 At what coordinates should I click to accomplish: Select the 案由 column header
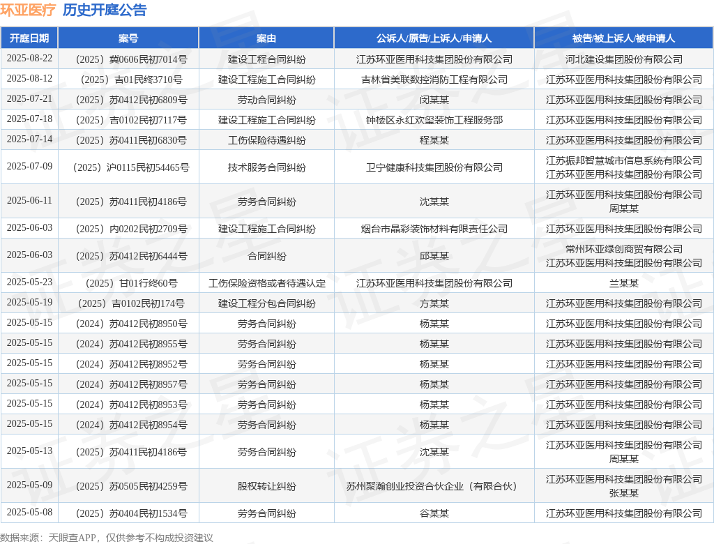266,38
